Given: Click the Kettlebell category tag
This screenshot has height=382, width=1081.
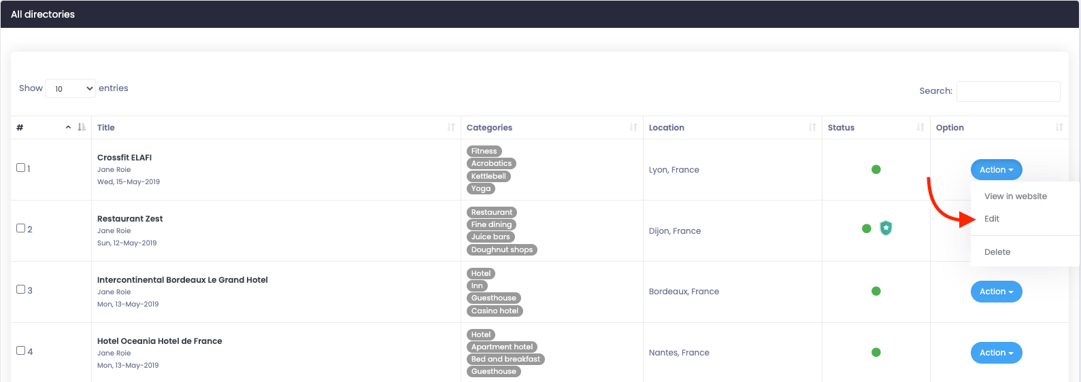Looking at the screenshot, I should pos(488,176).
